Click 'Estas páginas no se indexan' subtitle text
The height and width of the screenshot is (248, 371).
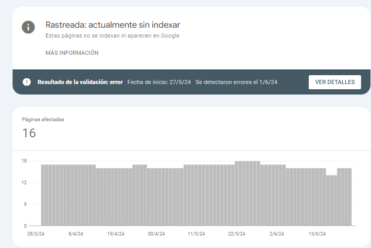(x=113, y=36)
